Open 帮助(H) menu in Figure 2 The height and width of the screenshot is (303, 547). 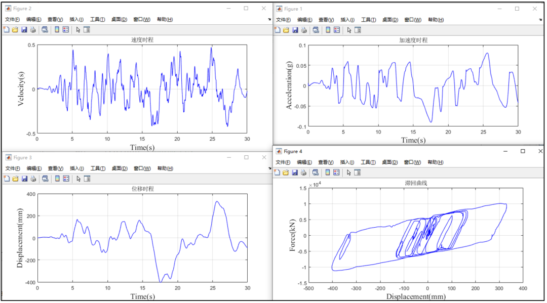(x=165, y=19)
